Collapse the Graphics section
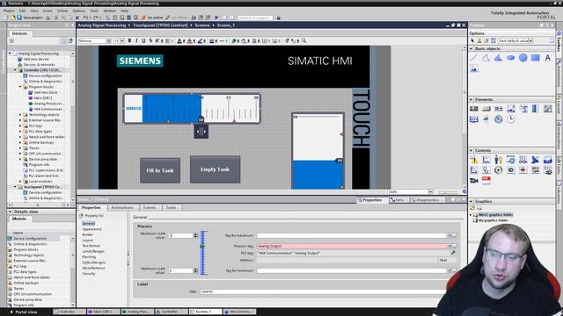Image resolution: width=563 pixels, height=316 pixels. pyautogui.click(x=472, y=201)
